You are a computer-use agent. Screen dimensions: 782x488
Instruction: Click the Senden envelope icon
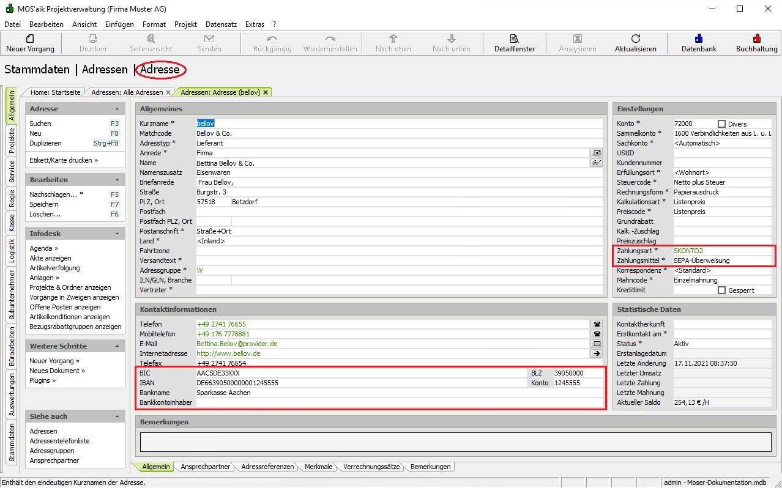tap(209, 39)
